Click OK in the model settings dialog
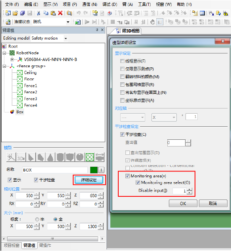The height and width of the screenshot is (251, 231). 183,203
